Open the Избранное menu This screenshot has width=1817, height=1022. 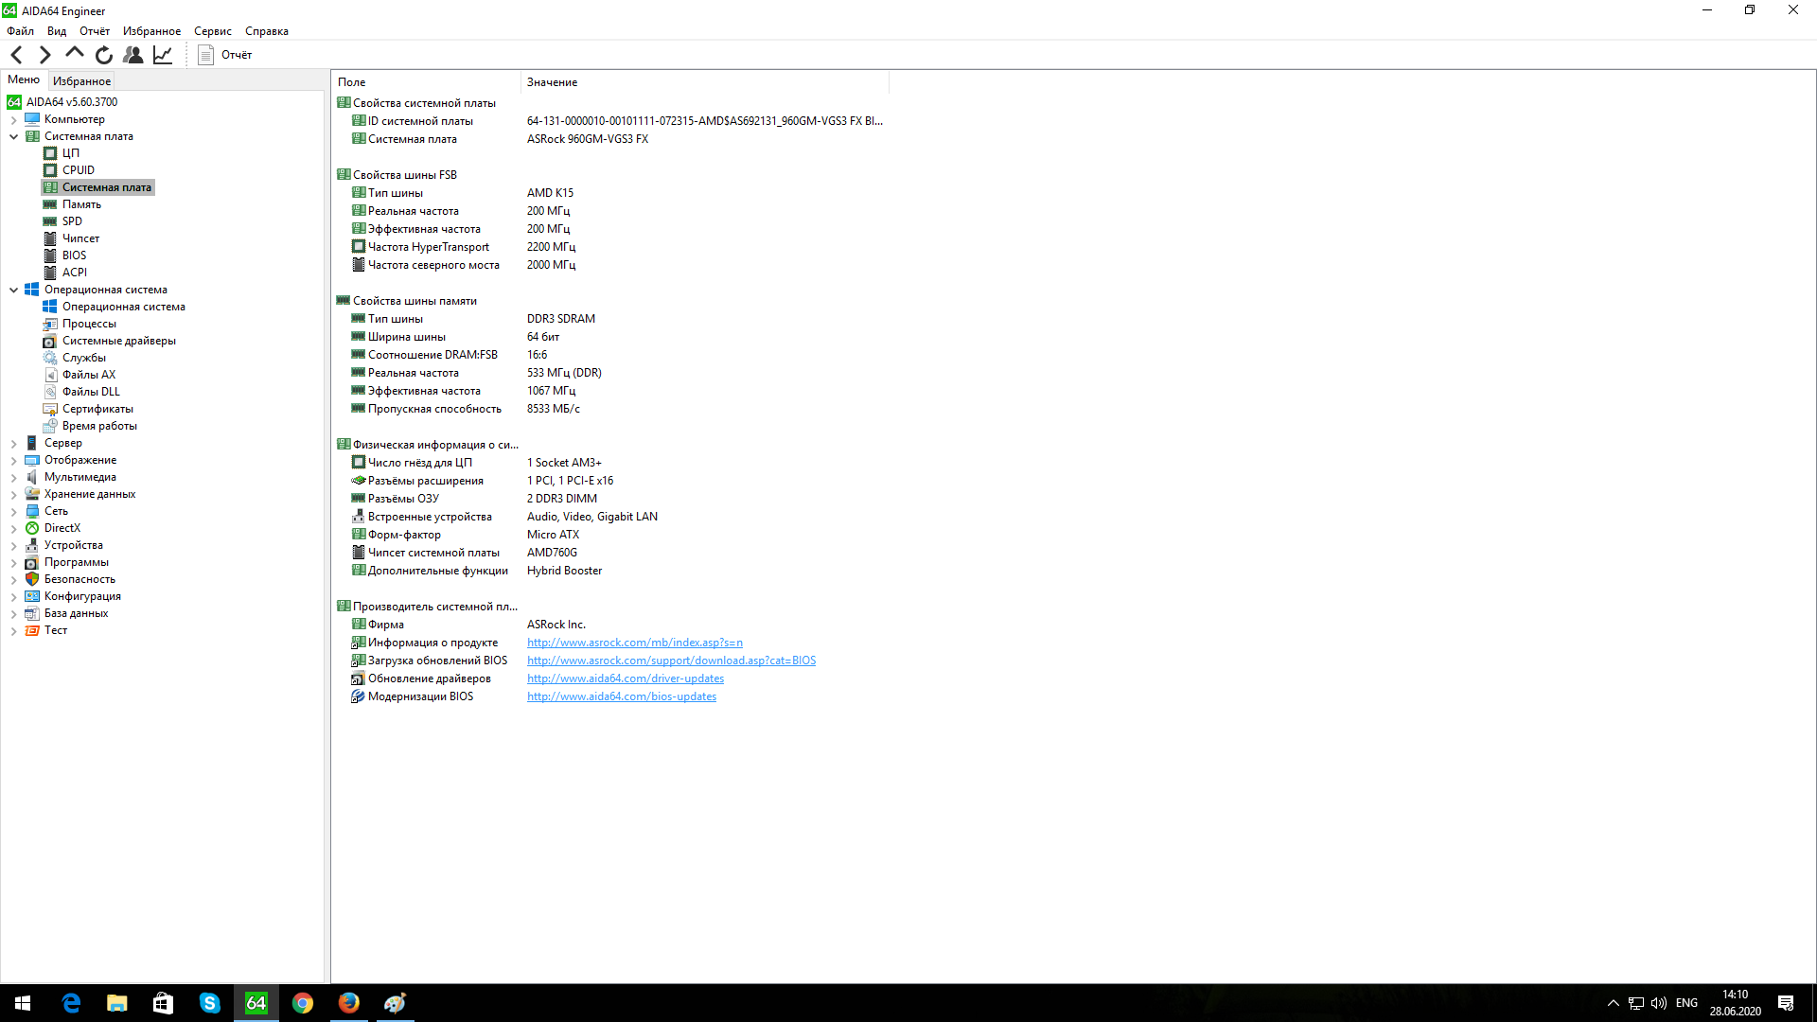coord(151,31)
